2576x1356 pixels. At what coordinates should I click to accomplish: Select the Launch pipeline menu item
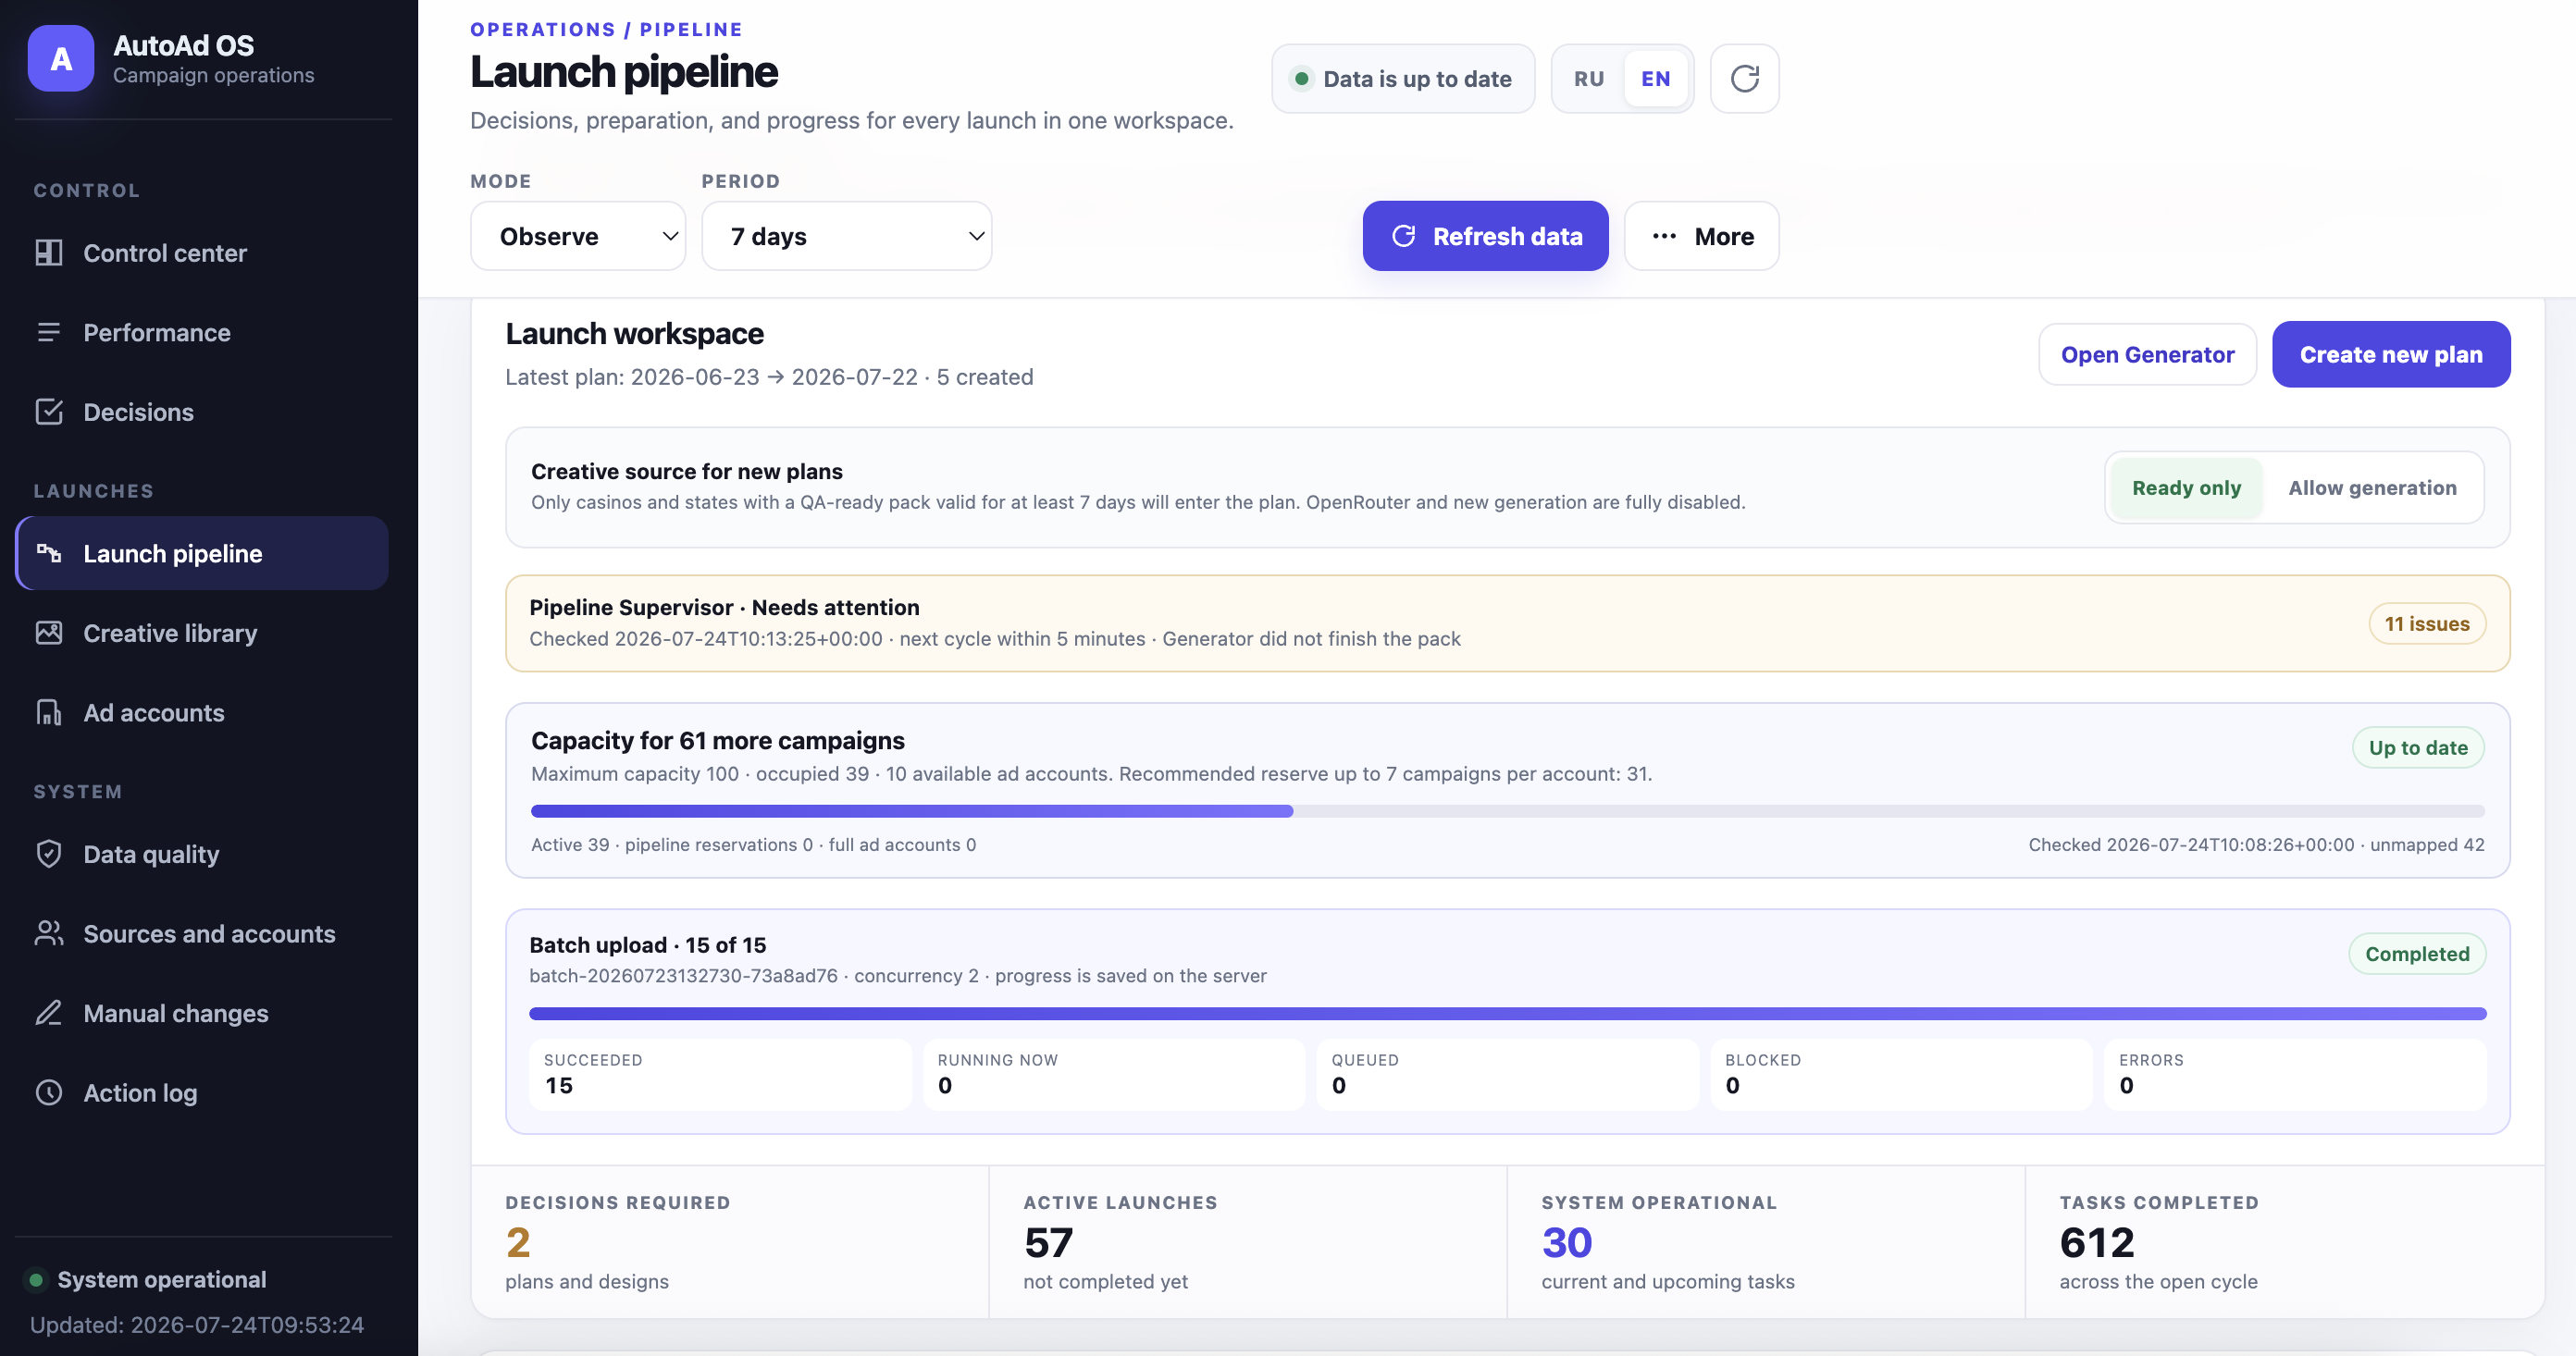tap(202, 553)
